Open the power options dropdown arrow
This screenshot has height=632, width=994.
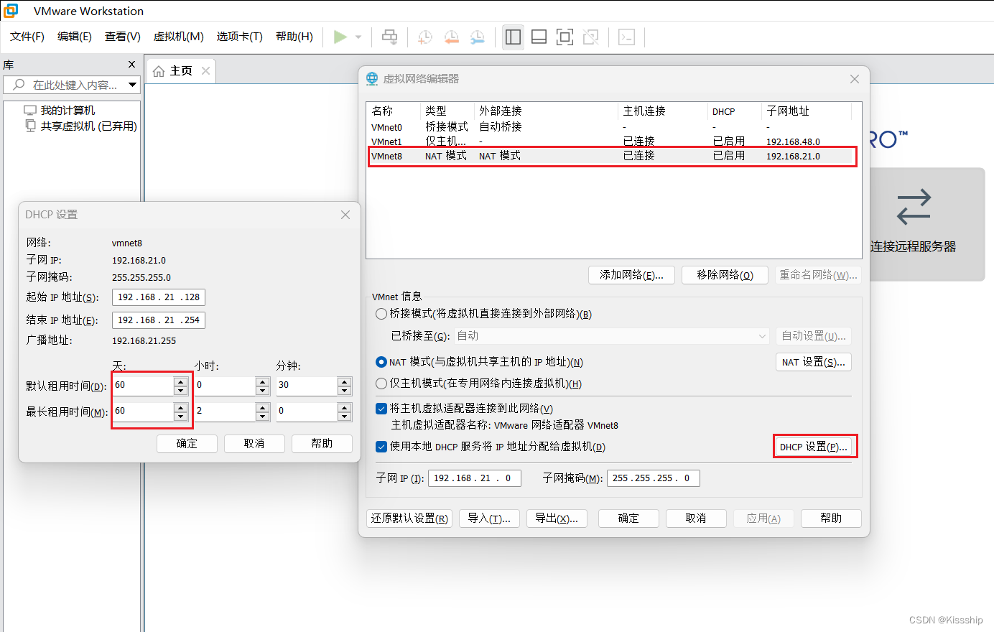pos(358,37)
